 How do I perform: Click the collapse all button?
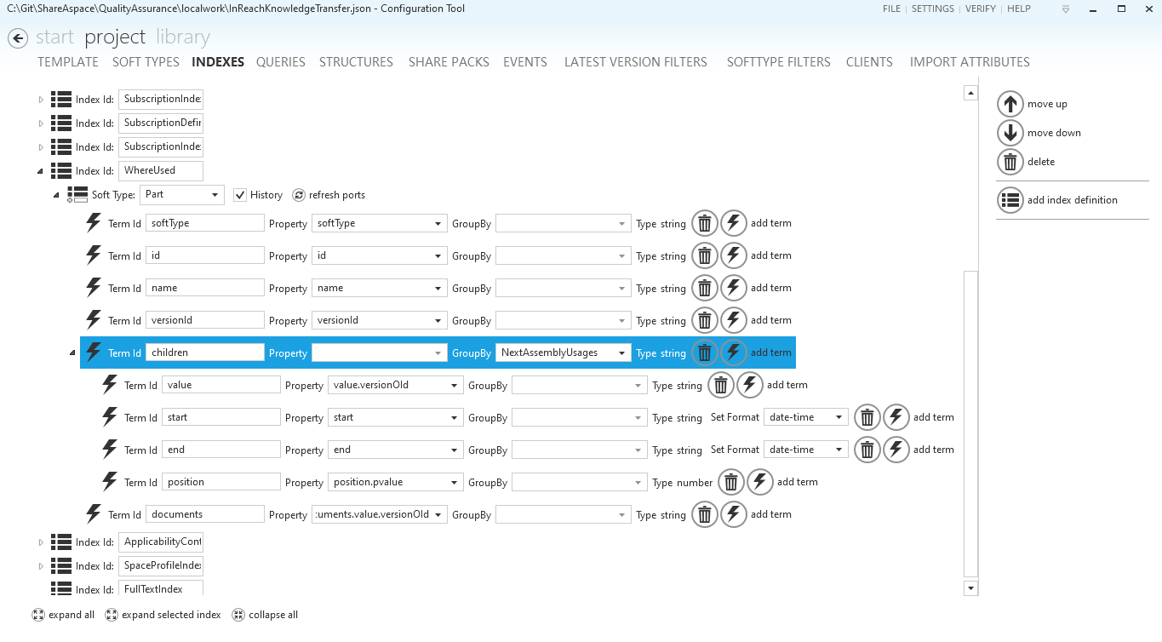265,615
